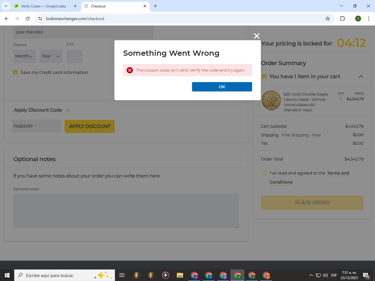Go back to the previous page

6,18
